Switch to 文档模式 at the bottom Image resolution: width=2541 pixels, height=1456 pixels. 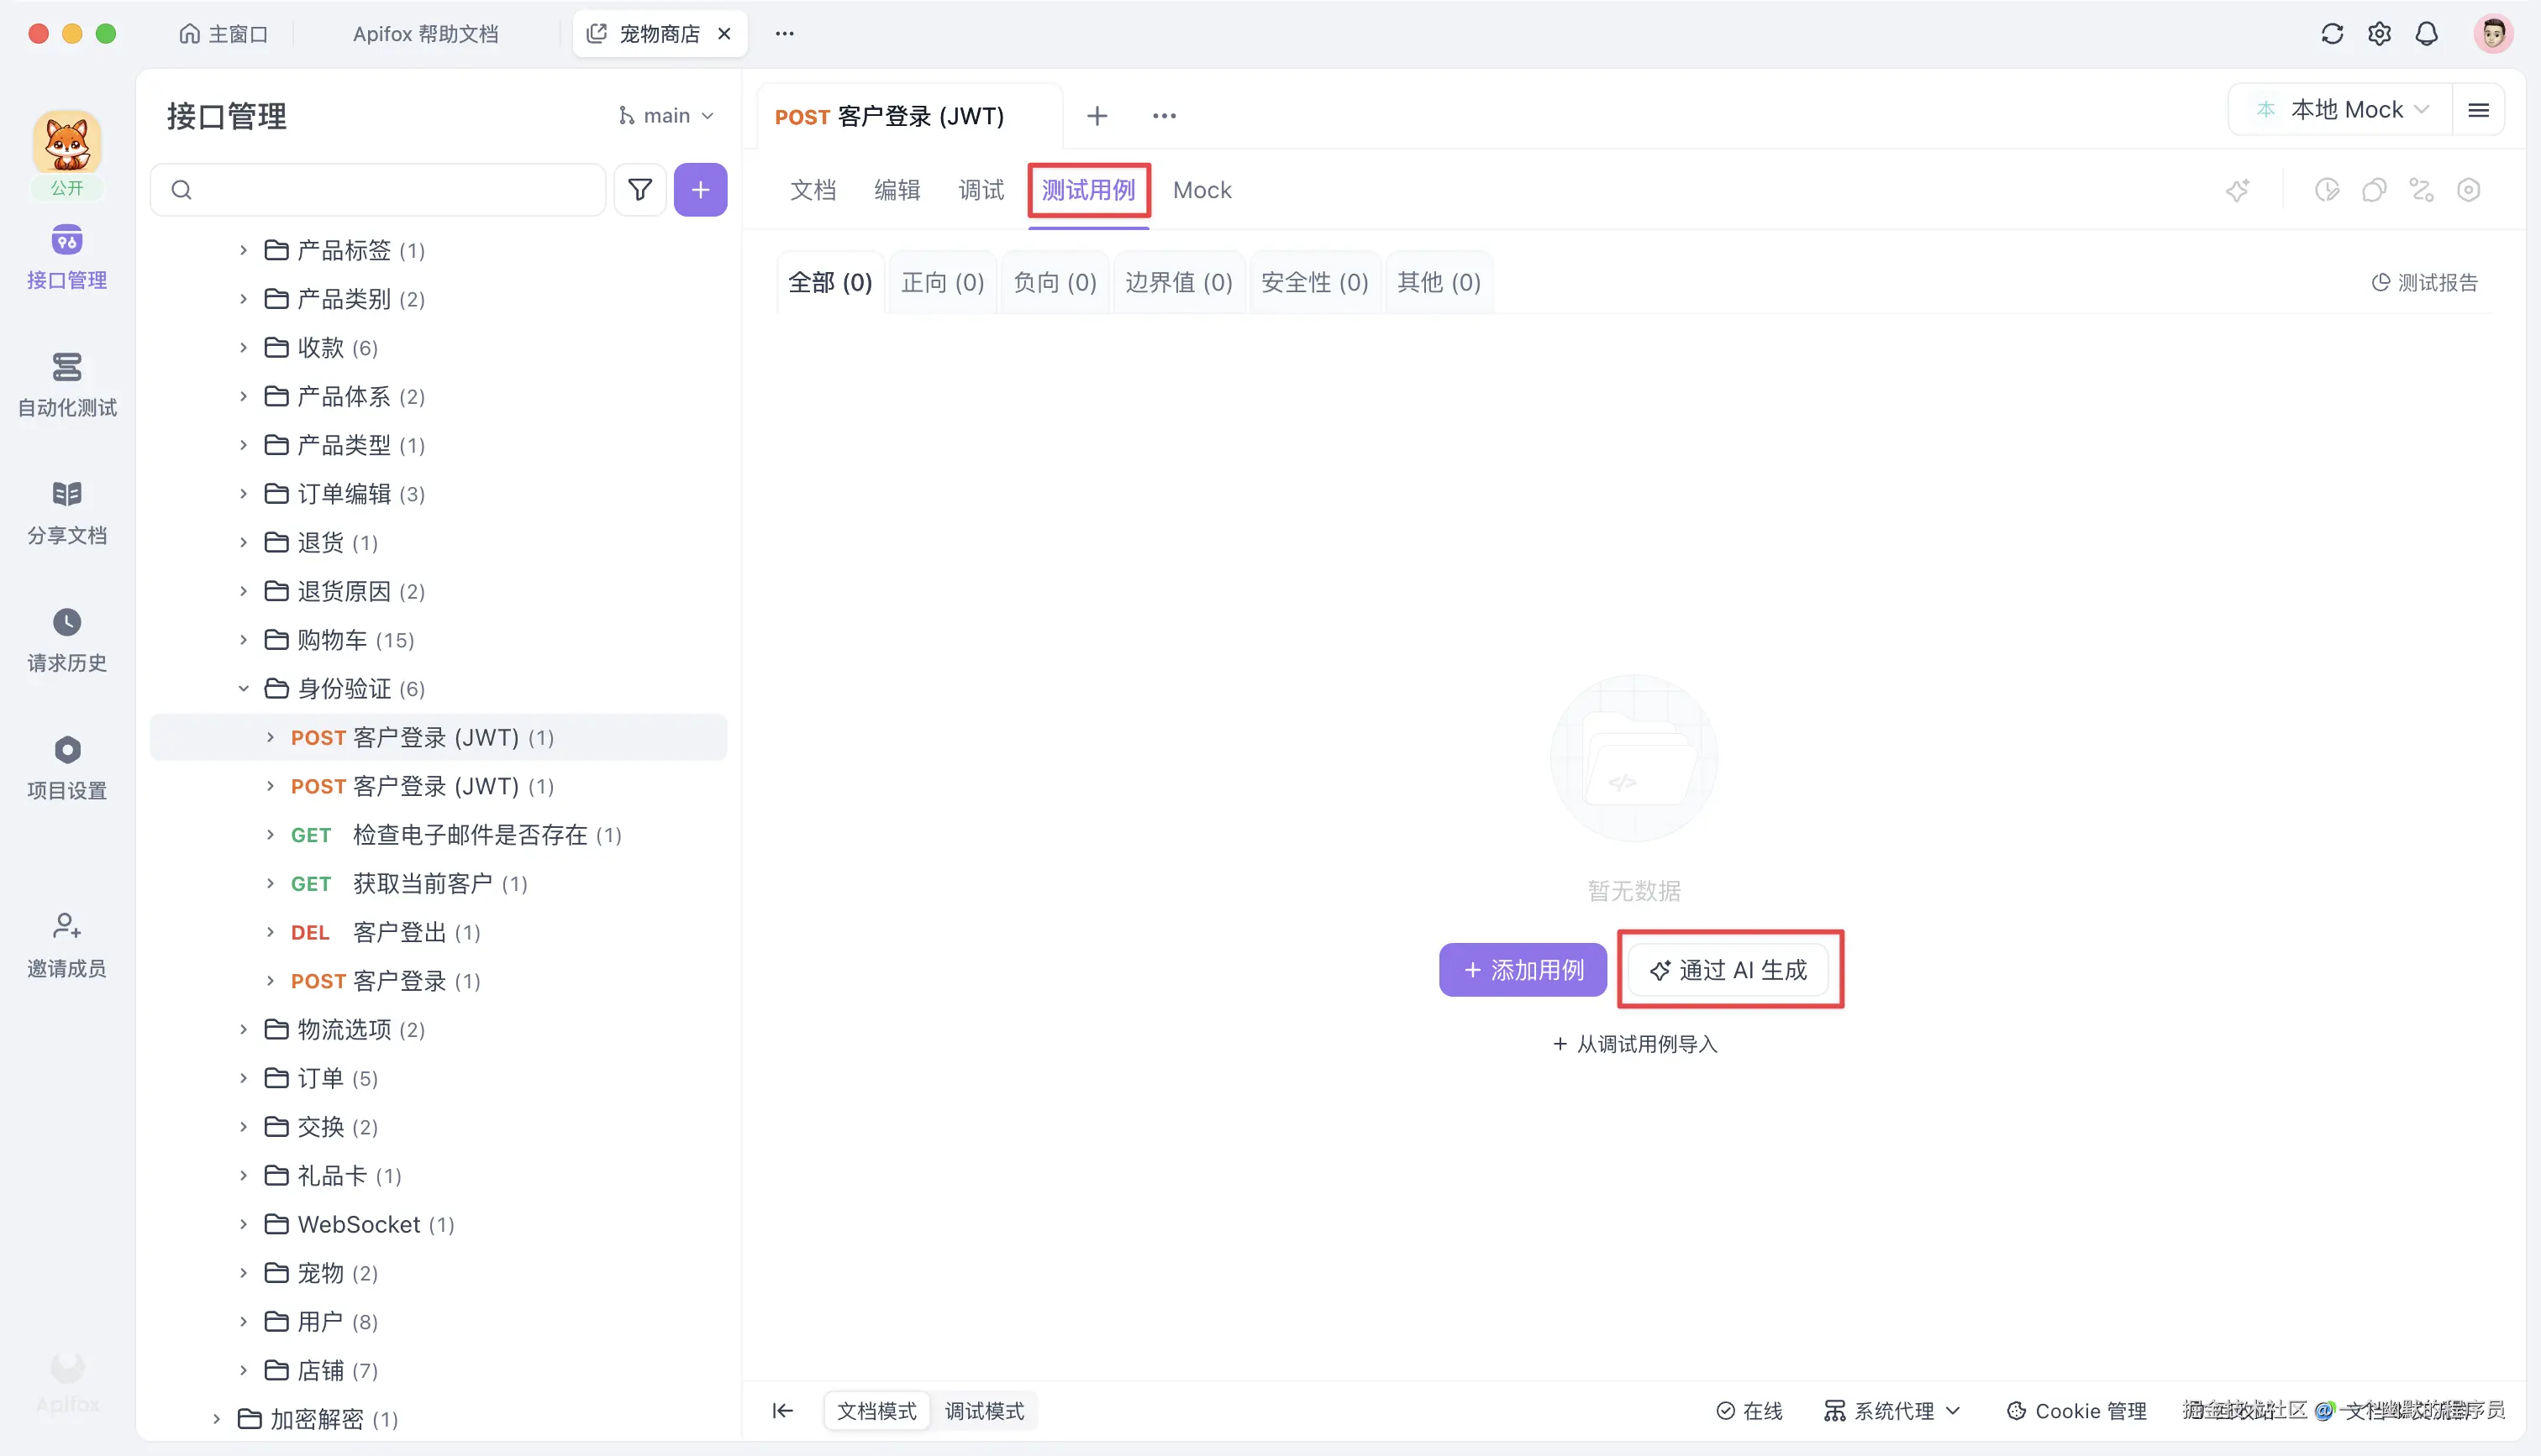(876, 1410)
